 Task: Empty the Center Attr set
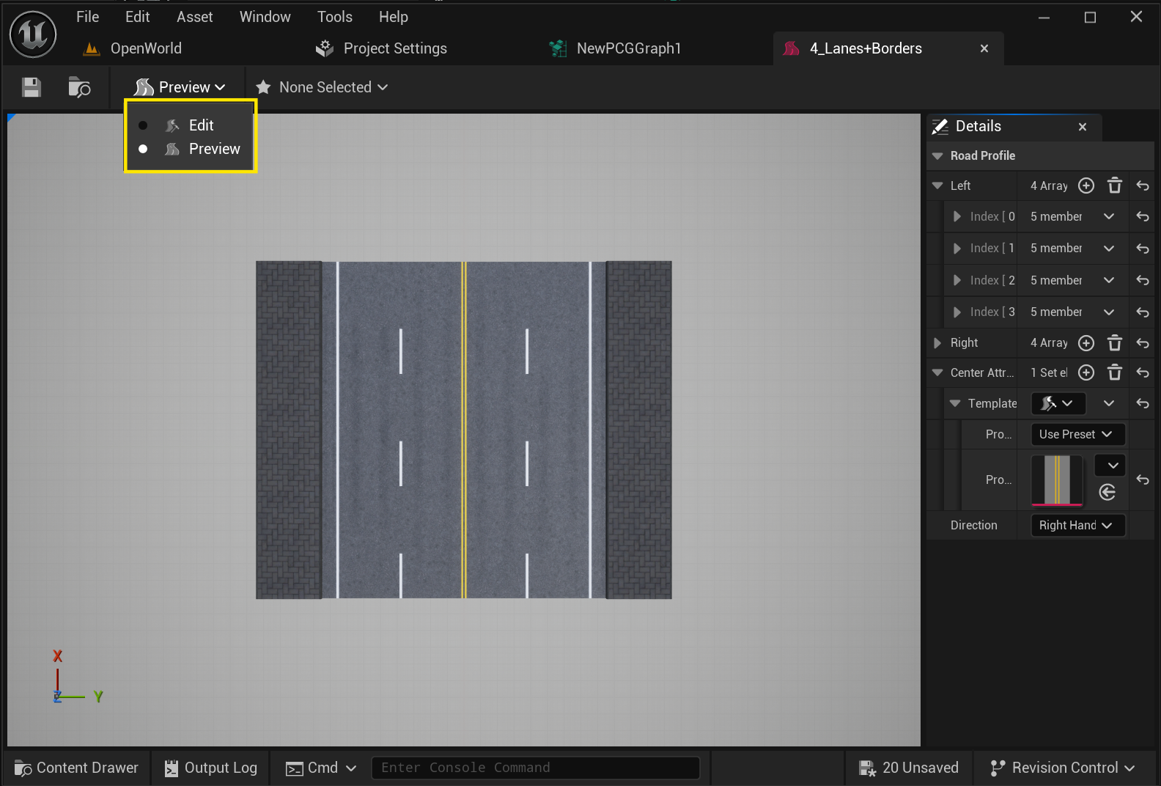1115,372
